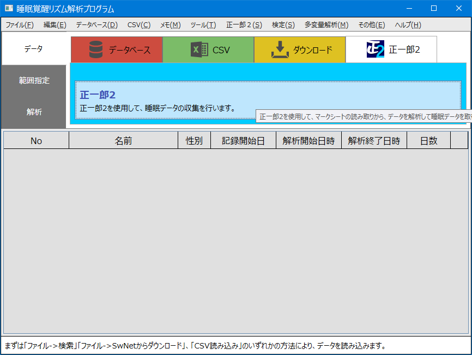The height and width of the screenshot is (355, 472).
Task: Sort by the 日数 column header
Action: pyautogui.click(x=428, y=141)
